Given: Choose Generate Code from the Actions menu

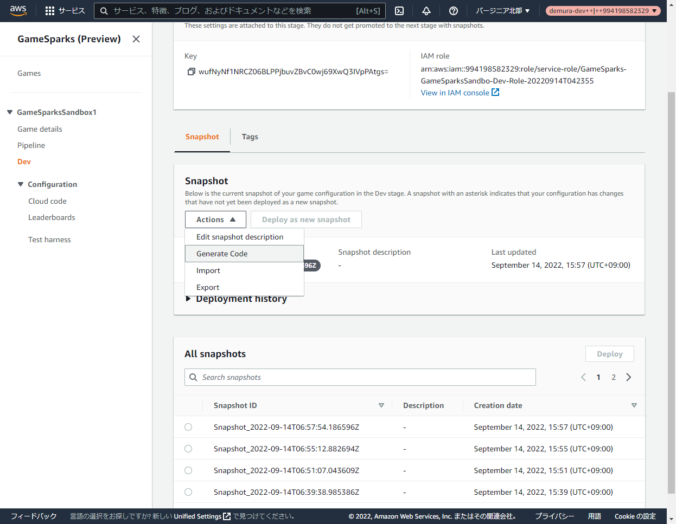Looking at the screenshot, I should click(x=222, y=253).
